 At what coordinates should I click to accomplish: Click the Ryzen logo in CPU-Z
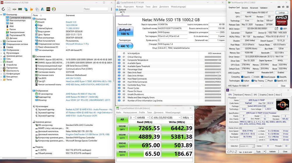click(282, 105)
